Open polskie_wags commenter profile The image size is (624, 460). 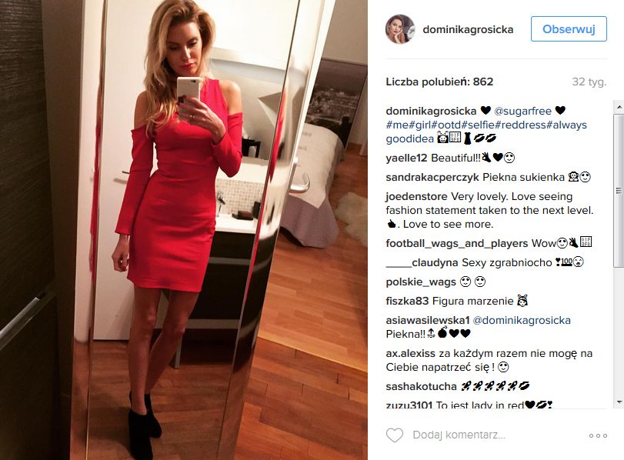point(421,282)
